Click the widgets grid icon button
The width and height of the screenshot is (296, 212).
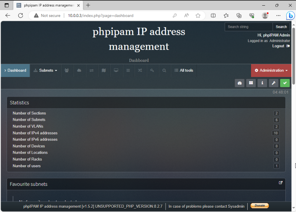(251, 83)
